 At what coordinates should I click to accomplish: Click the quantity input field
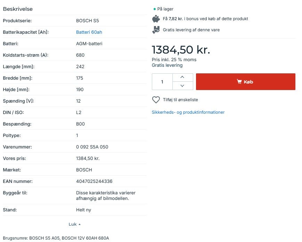pos(162,82)
